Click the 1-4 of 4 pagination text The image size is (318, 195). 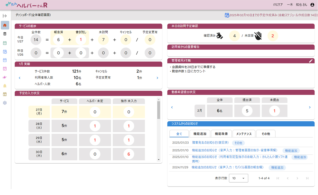[264, 178]
